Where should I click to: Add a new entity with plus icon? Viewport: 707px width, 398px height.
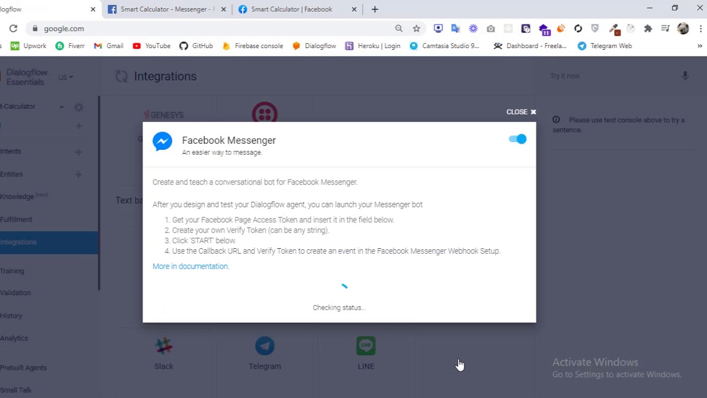pos(78,175)
